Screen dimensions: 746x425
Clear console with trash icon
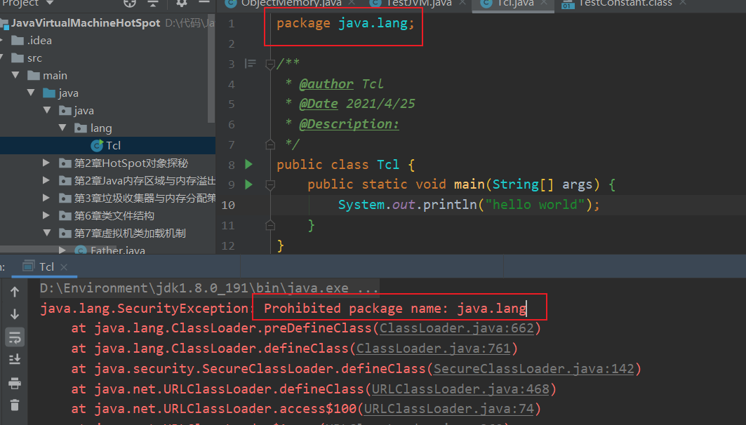tap(15, 405)
